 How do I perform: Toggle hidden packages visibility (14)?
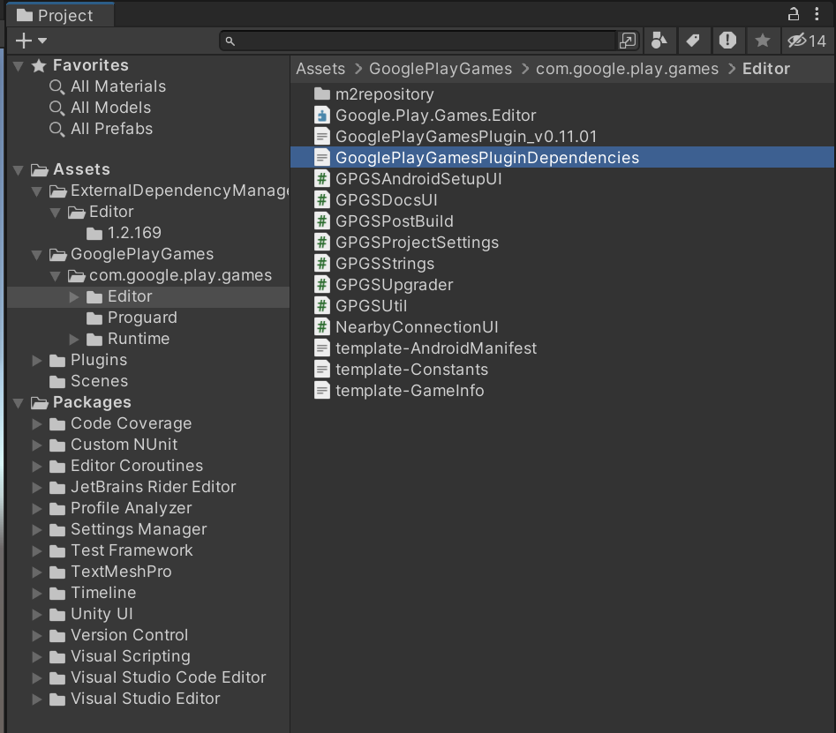(x=807, y=41)
